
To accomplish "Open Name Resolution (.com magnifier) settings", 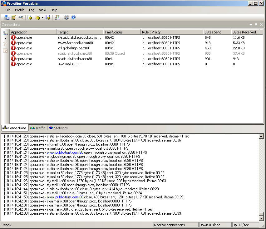I will pos(21,17).
